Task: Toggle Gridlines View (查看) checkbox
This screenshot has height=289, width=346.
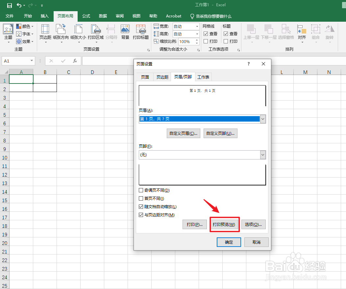Action: pyautogui.click(x=206, y=34)
